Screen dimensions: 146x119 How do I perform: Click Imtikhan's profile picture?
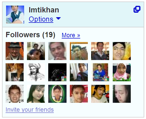tap(15, 14)
